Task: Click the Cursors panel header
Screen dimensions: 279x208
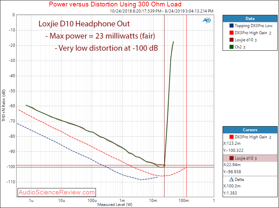Action: tap(250, 130)
